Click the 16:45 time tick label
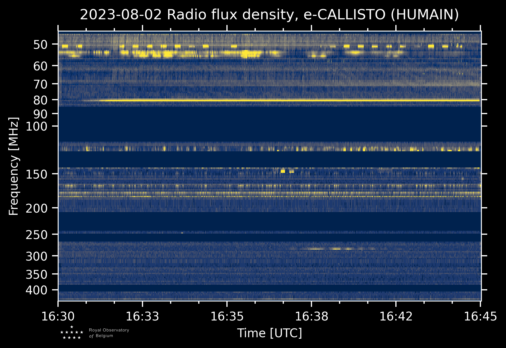 click(480, 316)
